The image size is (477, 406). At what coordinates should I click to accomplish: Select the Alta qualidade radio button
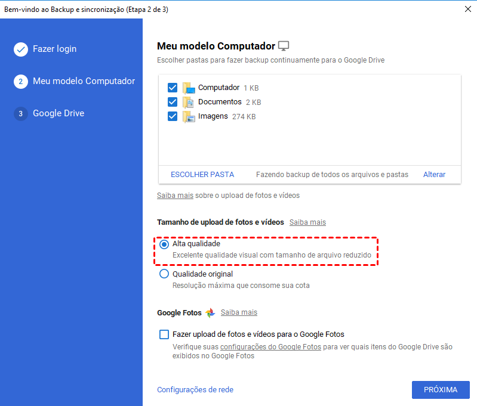(x=164, y=244)
